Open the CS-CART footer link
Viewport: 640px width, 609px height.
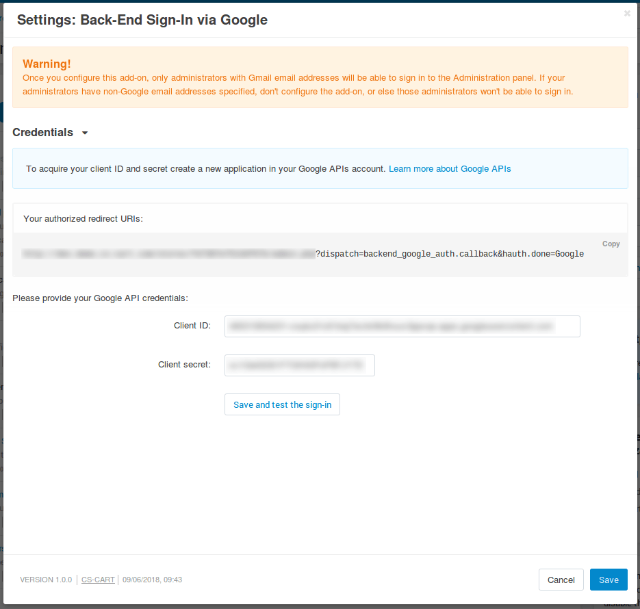click(x=98, y=580)
